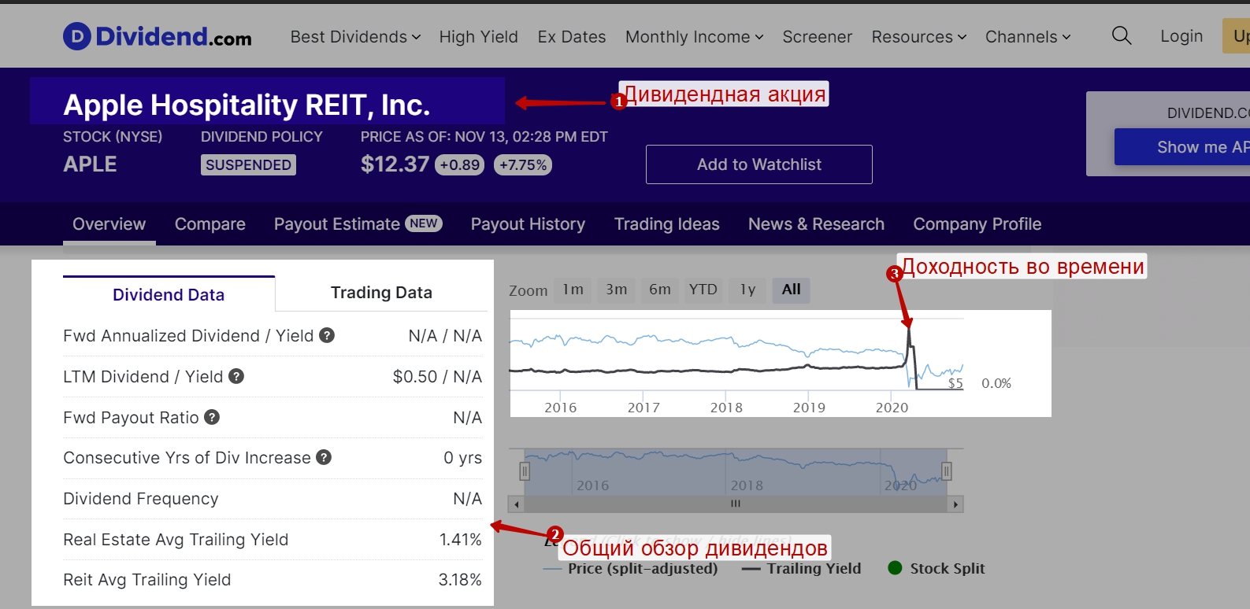Expand the Monthly Income dropdown
Screen dimensions: 1250x609
pos(694,37)
